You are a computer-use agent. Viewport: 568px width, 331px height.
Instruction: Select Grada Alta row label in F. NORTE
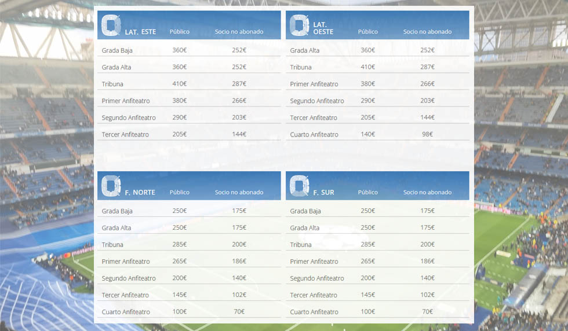point(116,228)
